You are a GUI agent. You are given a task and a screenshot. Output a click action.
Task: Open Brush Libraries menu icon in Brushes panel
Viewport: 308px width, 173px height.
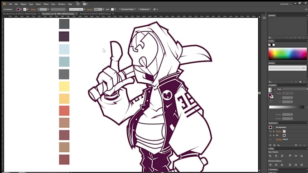[x=270, y=82]
